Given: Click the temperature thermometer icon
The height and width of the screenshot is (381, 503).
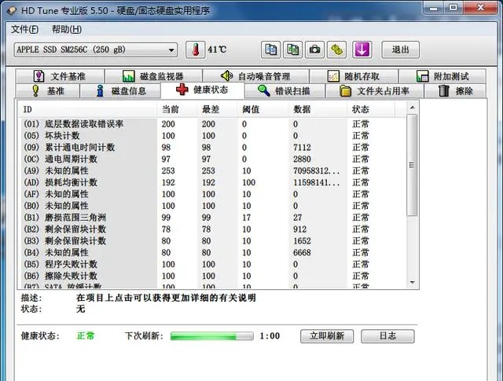Looking at the screenshot, I should click(196, 49).
